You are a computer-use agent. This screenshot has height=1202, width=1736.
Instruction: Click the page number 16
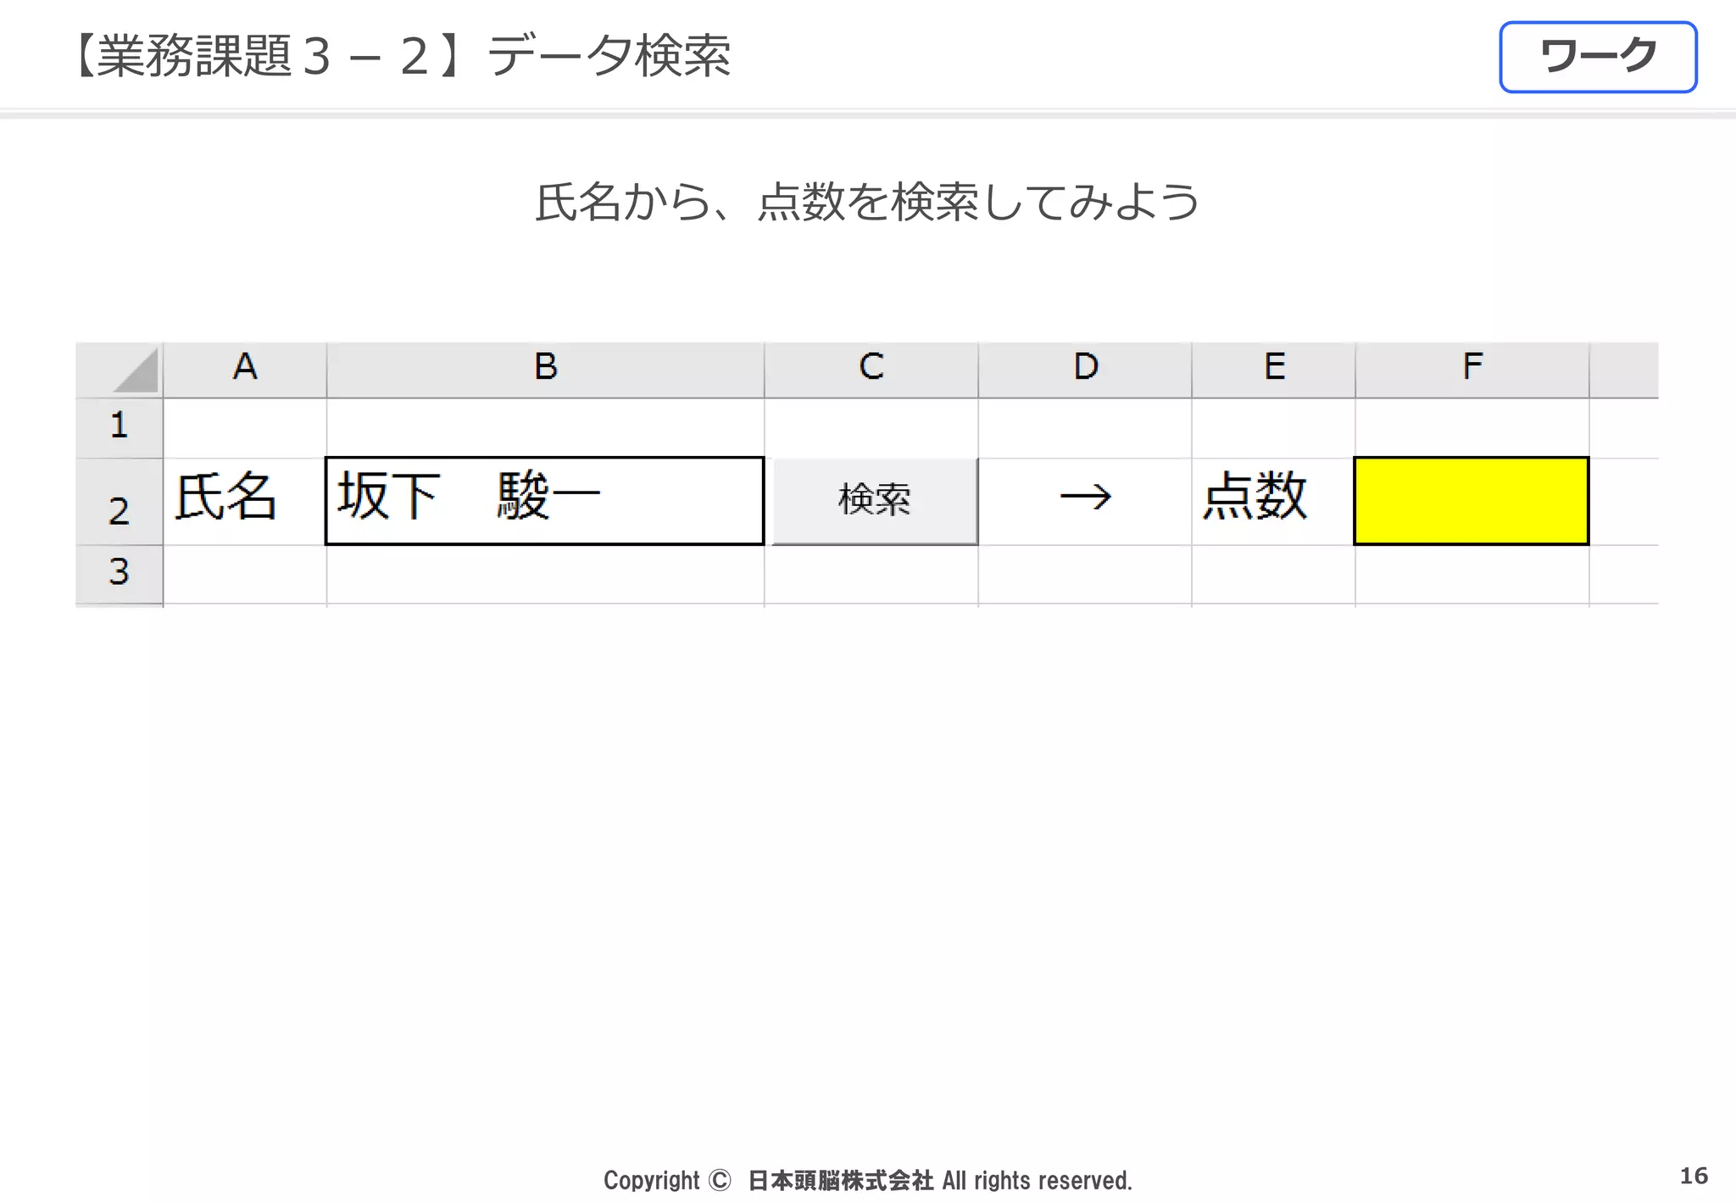(1694, 1176)
